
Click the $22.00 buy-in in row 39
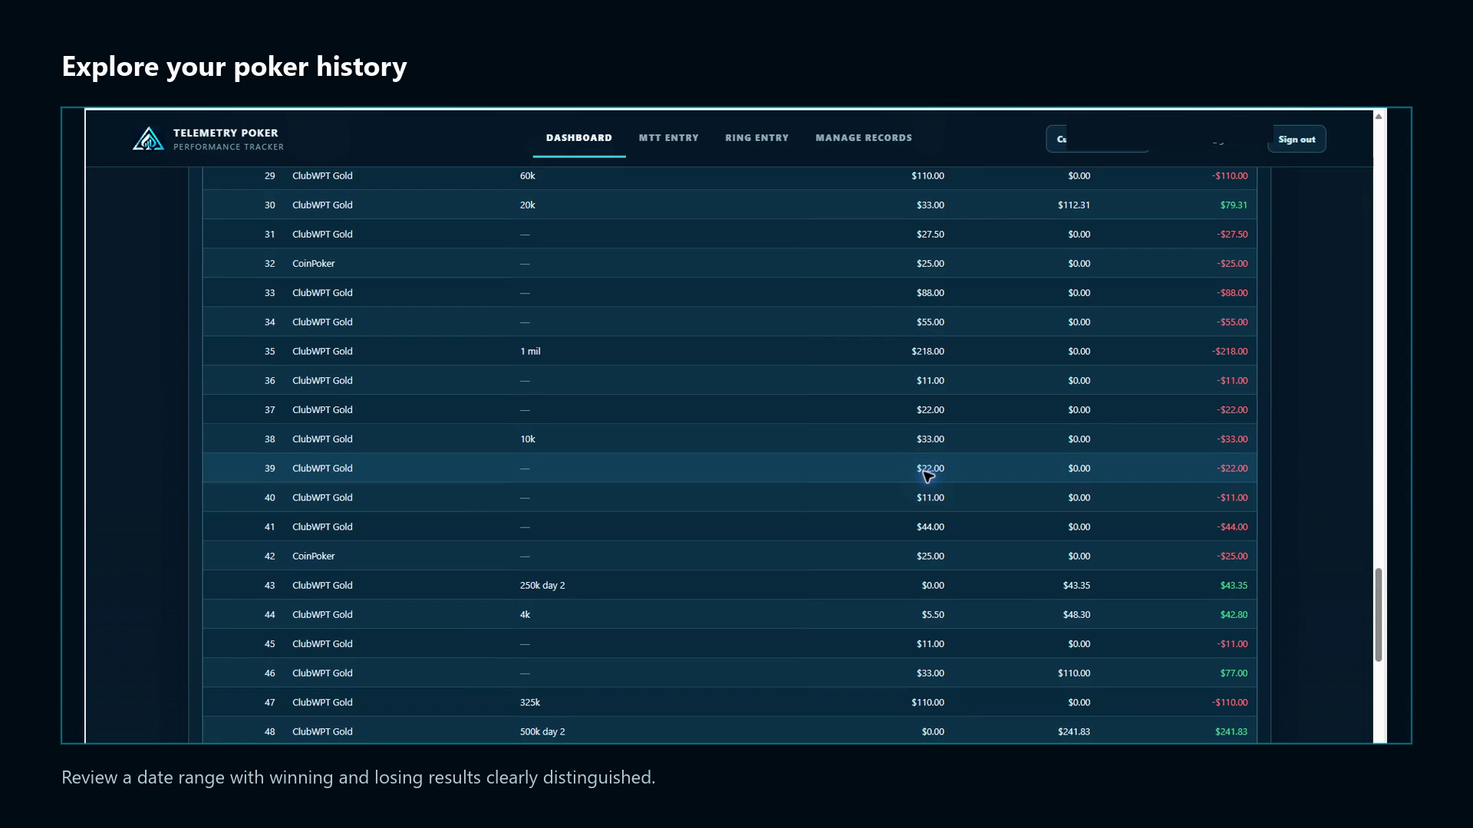[x=931, y=468]
